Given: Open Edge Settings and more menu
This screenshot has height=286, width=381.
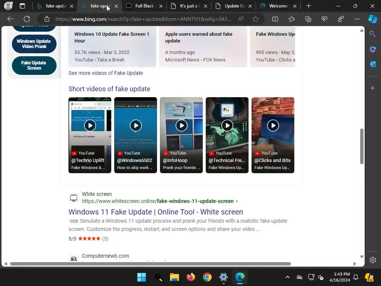Looking at the screenshot, I should [x=357, y=19].
